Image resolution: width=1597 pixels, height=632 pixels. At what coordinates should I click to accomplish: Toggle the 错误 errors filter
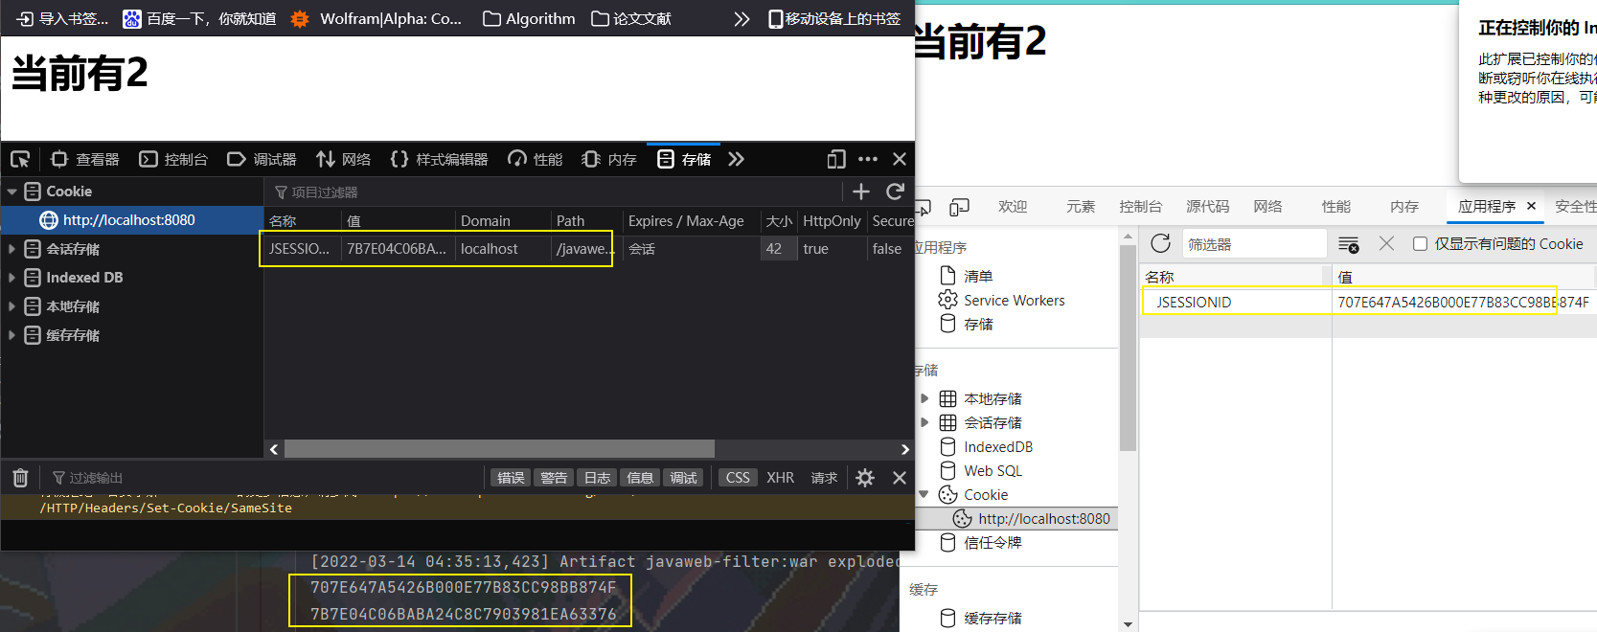pos(511,478)
